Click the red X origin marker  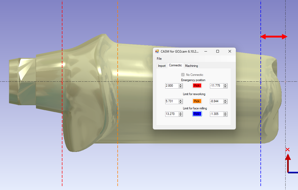(288, 150)
